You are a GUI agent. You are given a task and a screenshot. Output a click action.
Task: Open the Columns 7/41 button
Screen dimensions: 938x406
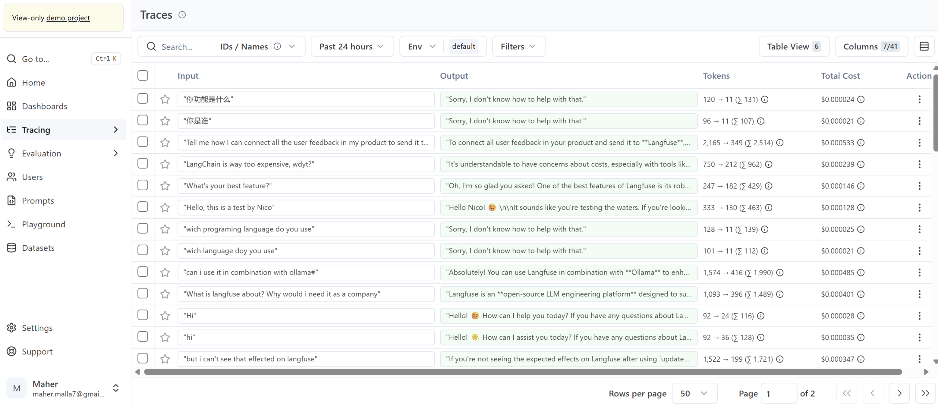click(x=871, y=46)
